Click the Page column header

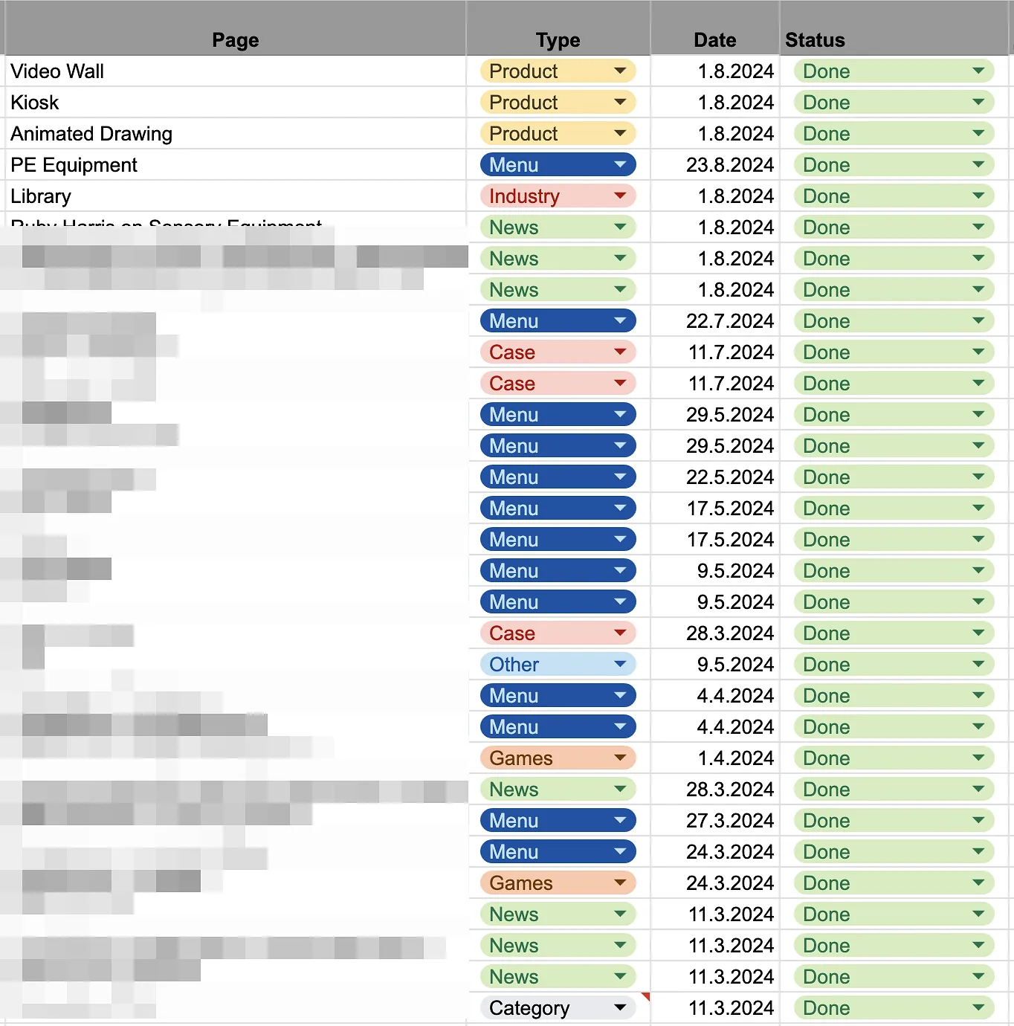(235, 40)
